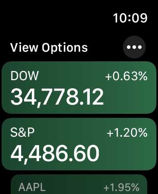The image size is (158, 194).
Task: Open the AAPL stock card
Action: click(x=79, y=184)
